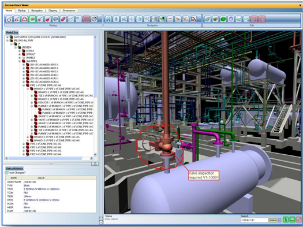The image size is (303, 227).
Task: Open the dropdown arrow beside Select button
Action: (x=279, y=220)
